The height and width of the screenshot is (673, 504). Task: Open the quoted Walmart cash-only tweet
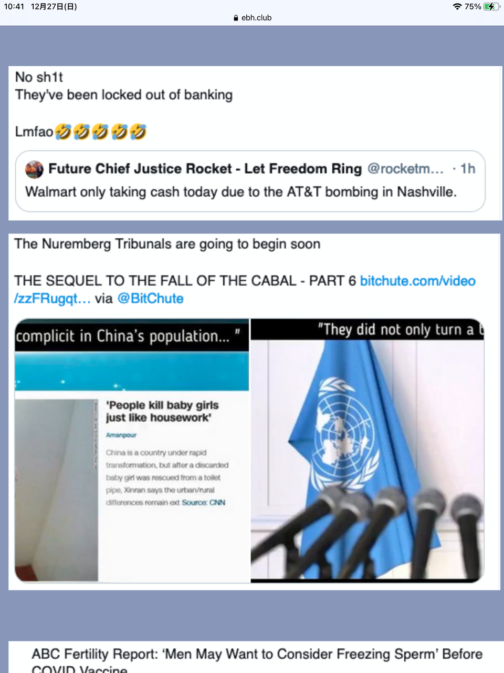tap(250, 181)
